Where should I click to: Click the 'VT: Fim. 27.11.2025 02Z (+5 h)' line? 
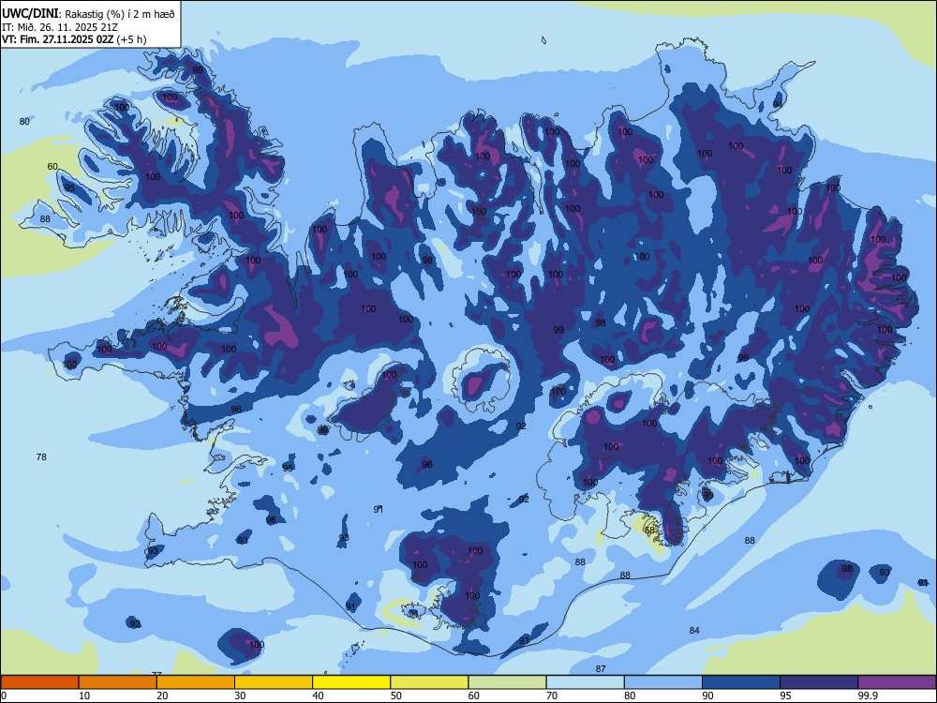pos(74,39)
